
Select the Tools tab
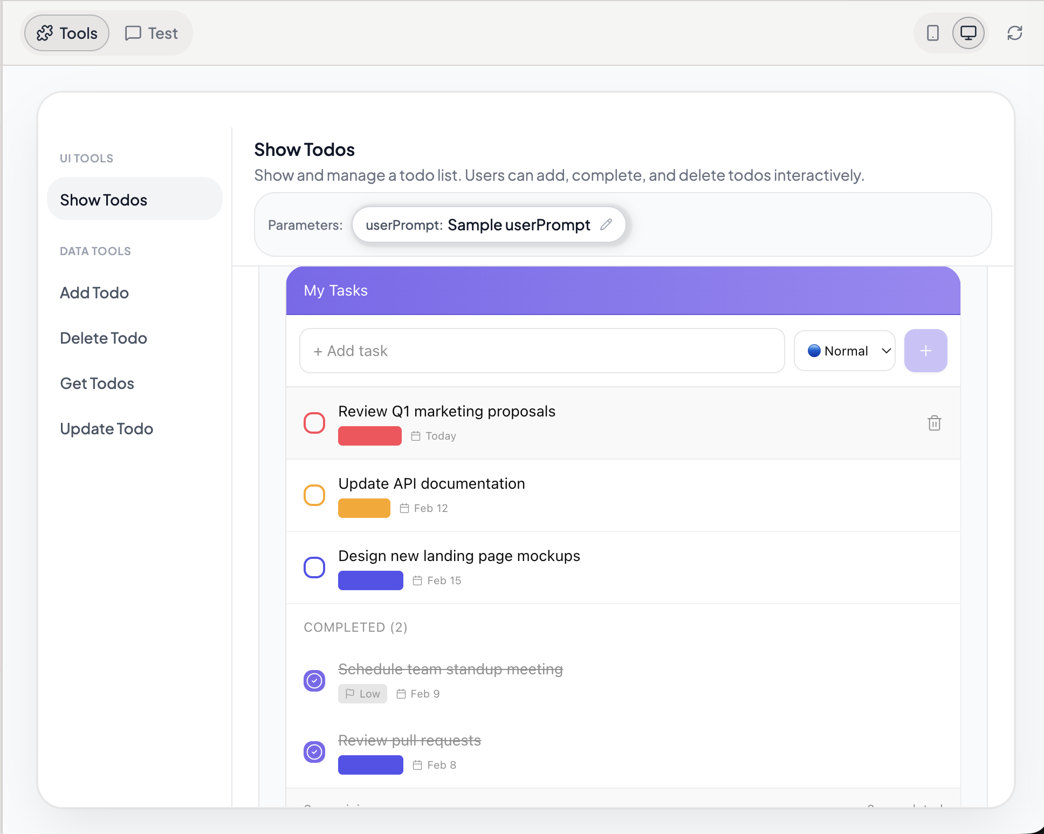[67, 33]
